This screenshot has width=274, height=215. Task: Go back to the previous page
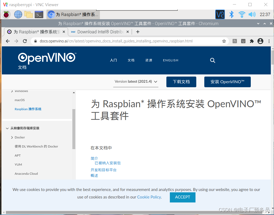8,41
